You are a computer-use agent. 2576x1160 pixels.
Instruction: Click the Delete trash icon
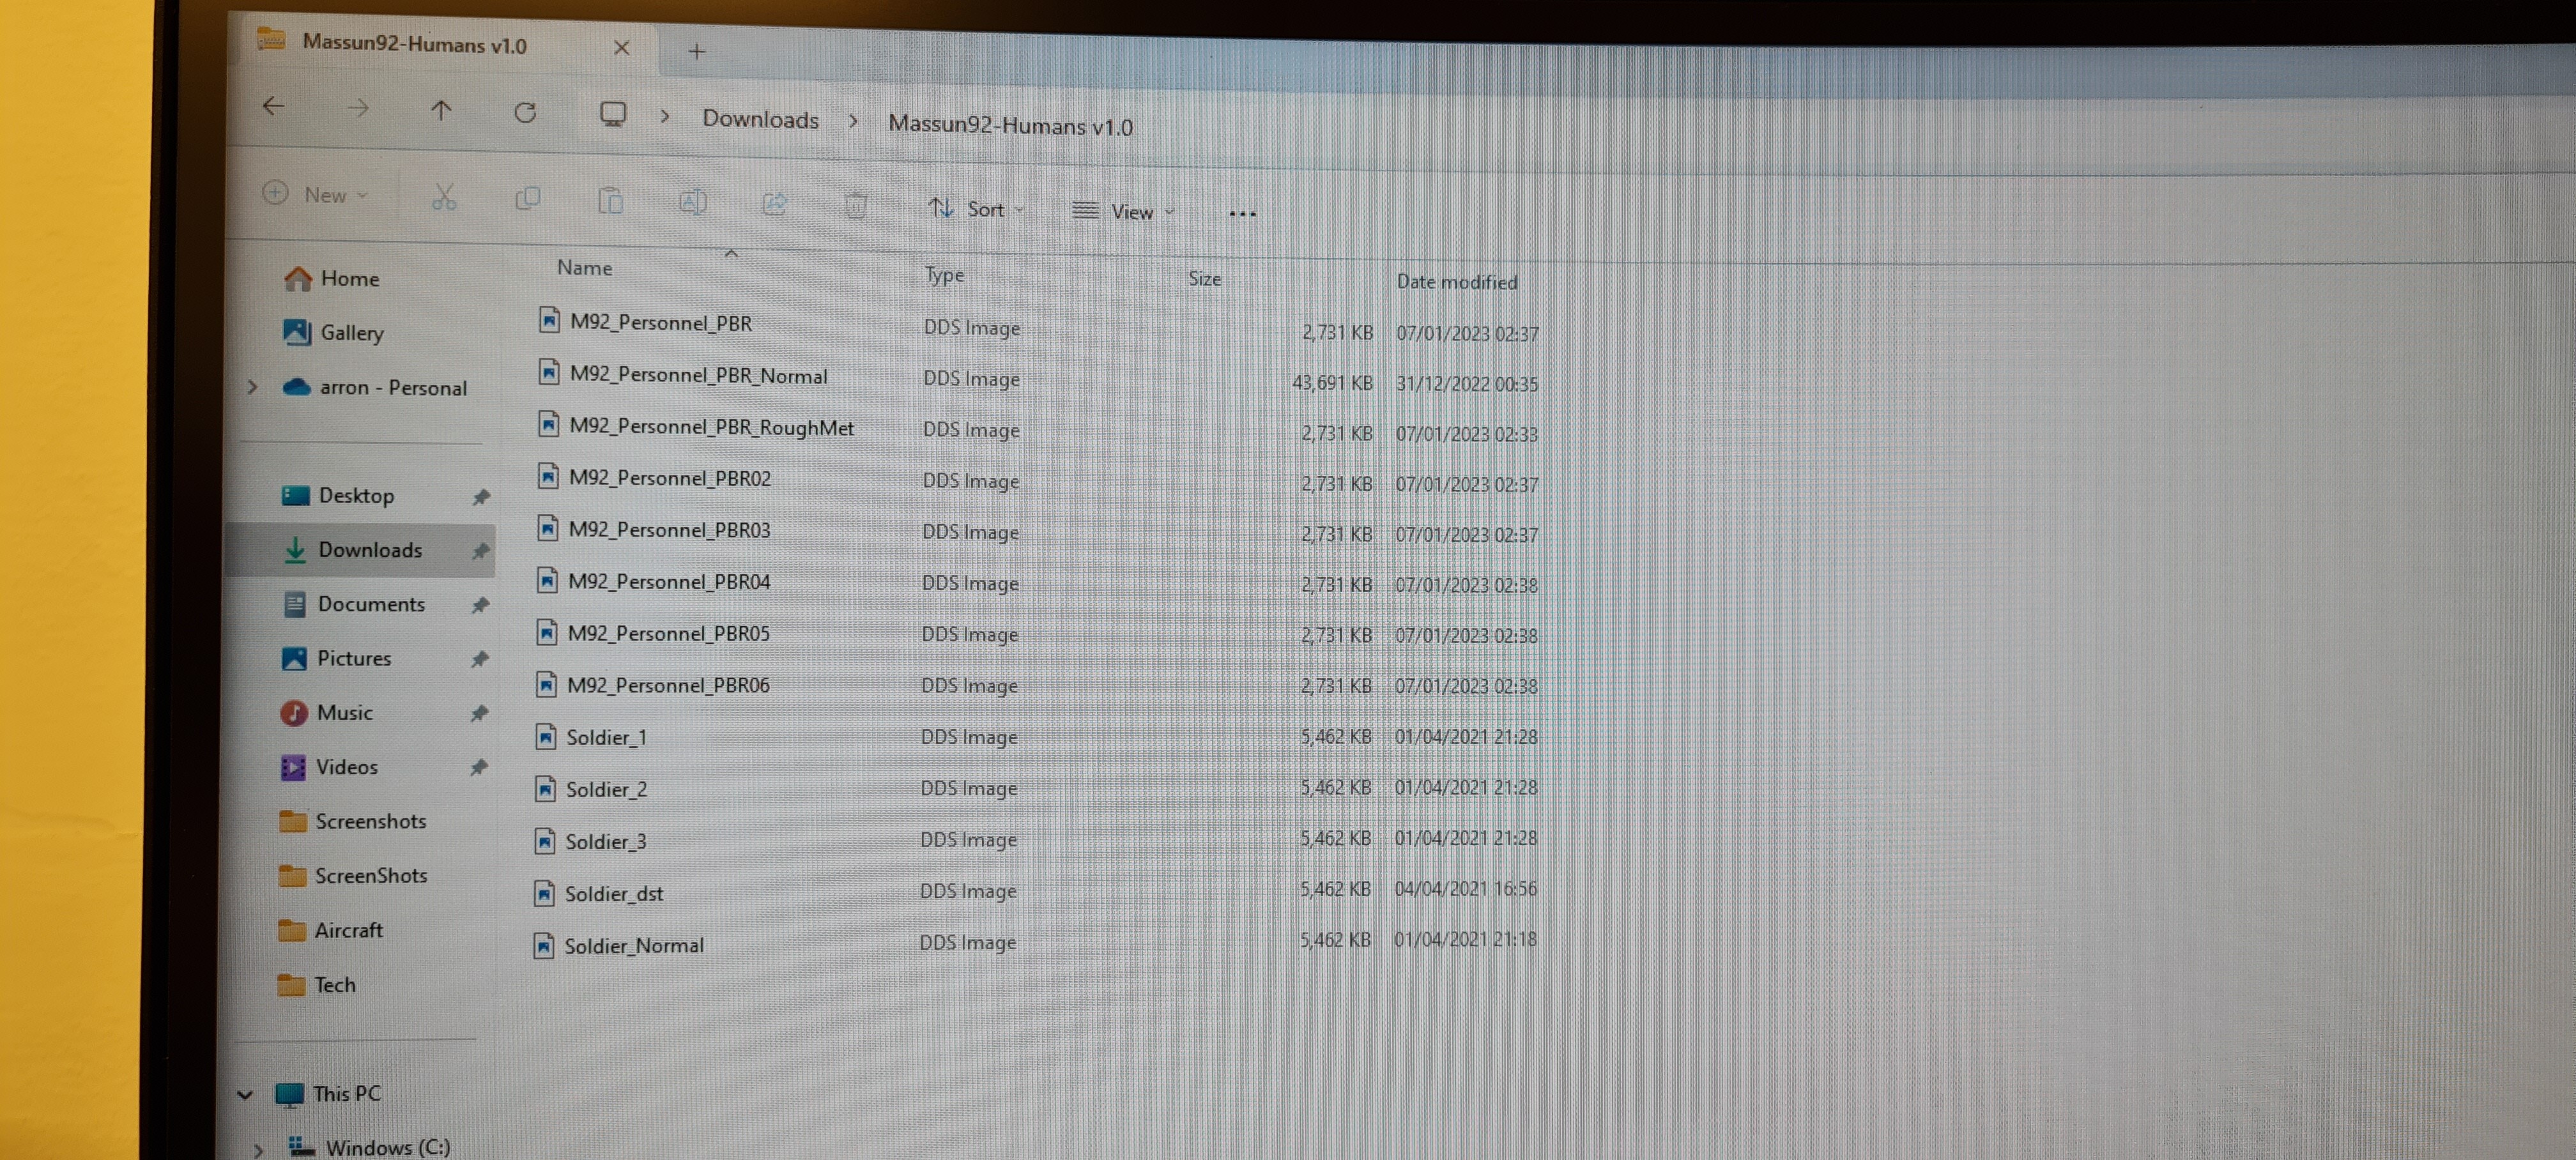click(856, 206)
